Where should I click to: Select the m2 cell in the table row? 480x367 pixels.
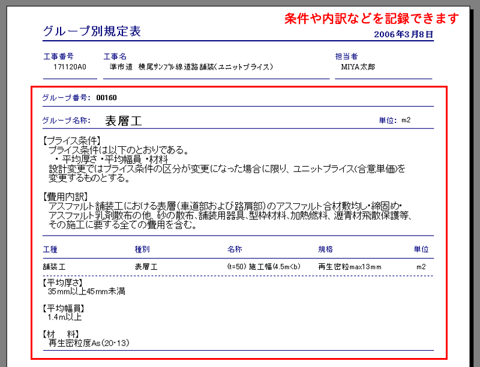421,267
